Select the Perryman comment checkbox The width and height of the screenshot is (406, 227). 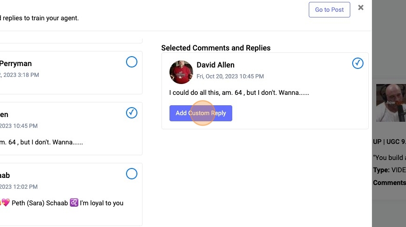tap(132, 62)
